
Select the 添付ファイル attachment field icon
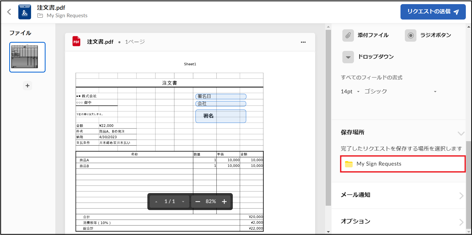pyautogui.click(x=348, y=35)
